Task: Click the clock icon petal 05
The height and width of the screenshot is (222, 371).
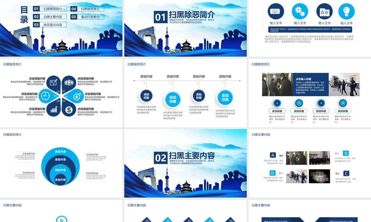Action: pyautogui.click(x=46, y=96)
